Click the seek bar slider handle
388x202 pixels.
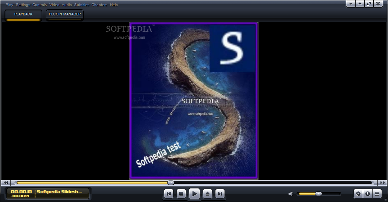point(171,183)
